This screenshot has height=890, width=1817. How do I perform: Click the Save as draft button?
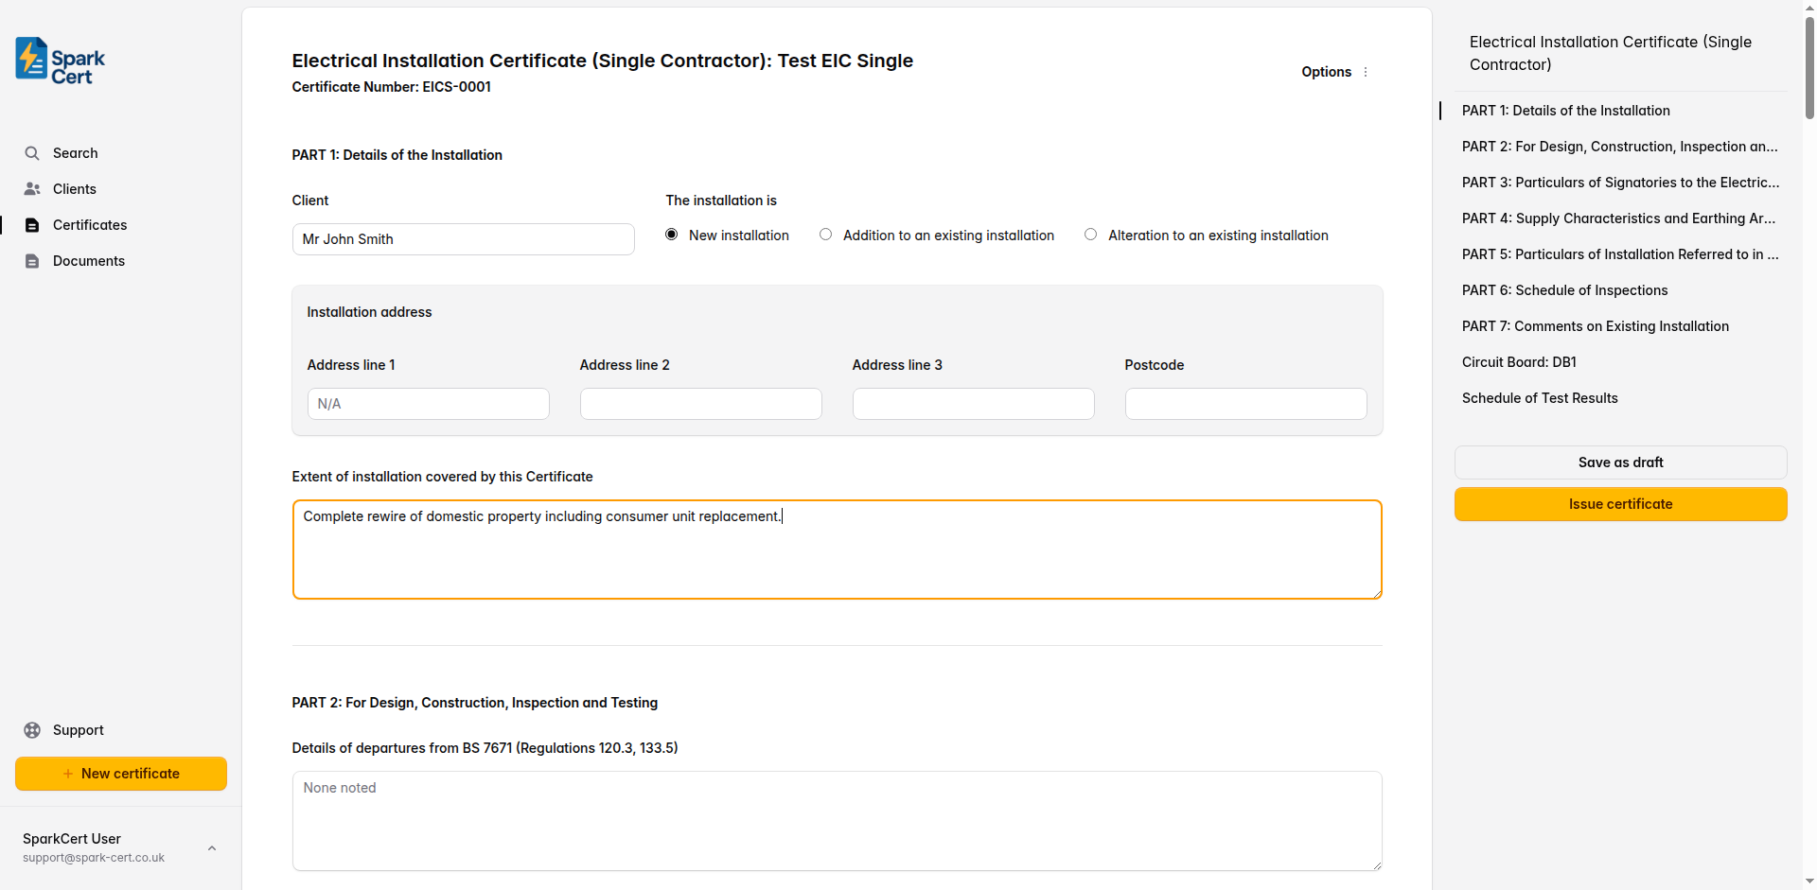1620,462
